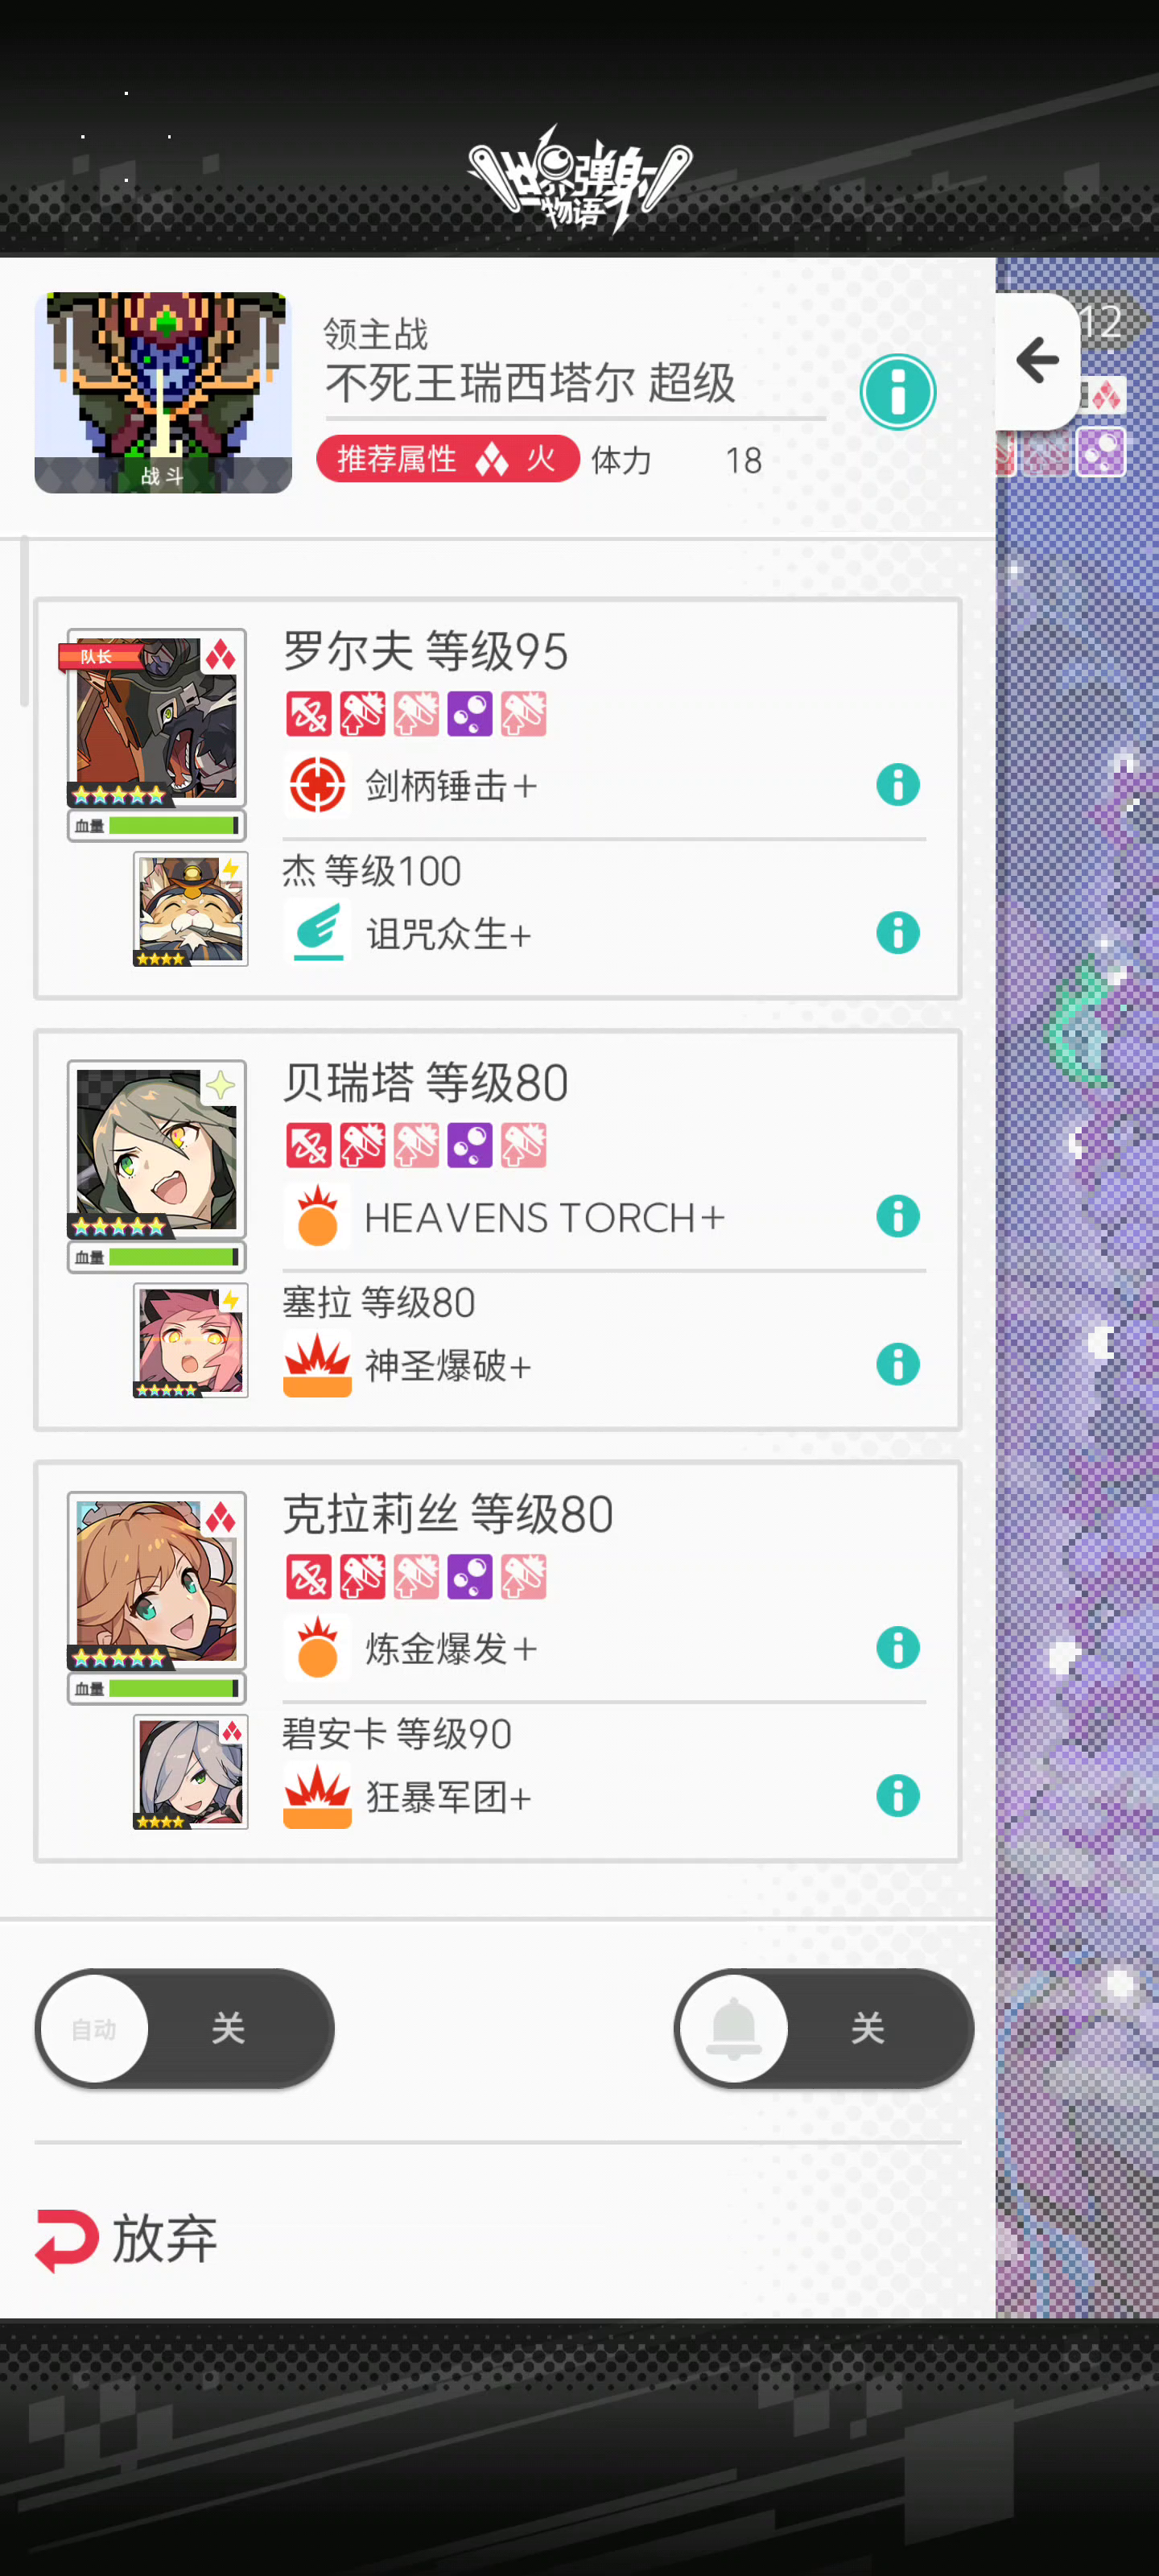View info for 神圣爆破+ skill
The width and height of the screenshot is (1159, 2576).
click(x=897, y=1365)
